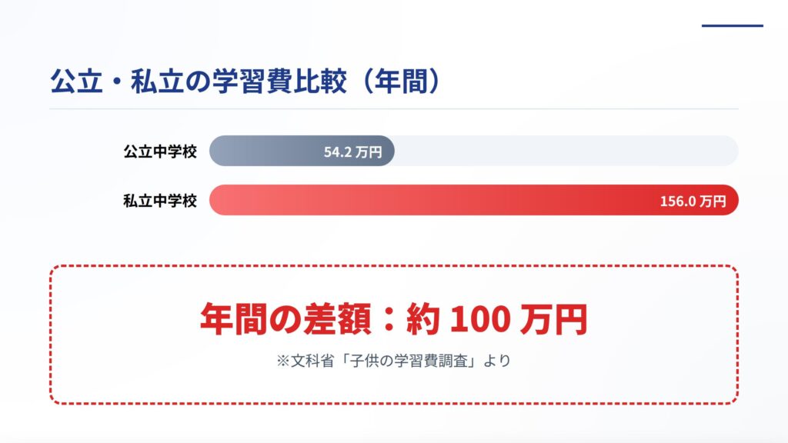Viewport: 788px width, 443px height.
Task: Select the 公立中学校 bar label
Action: [x=160, y=152]
